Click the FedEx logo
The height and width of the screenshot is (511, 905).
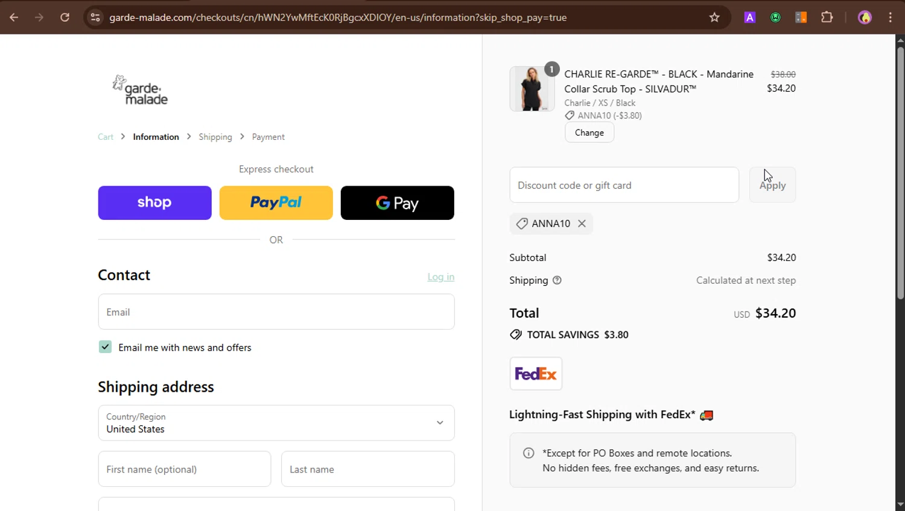pyautogui.click(x=536, y=374)
